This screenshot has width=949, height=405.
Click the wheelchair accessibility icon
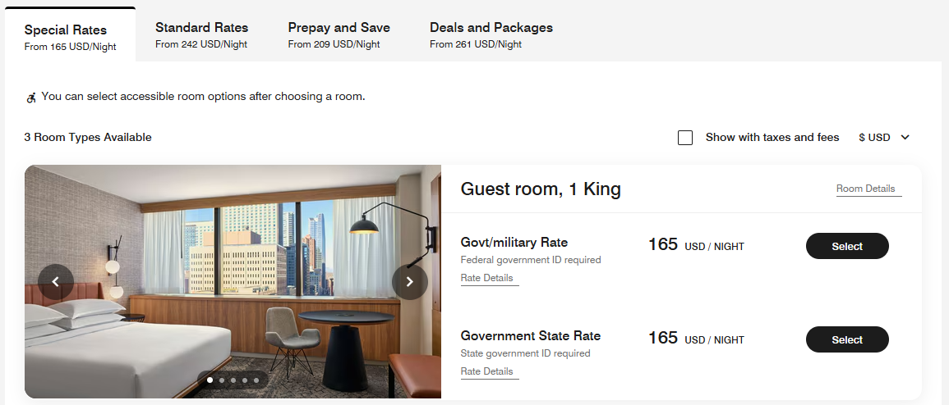(x=31, y=98)
